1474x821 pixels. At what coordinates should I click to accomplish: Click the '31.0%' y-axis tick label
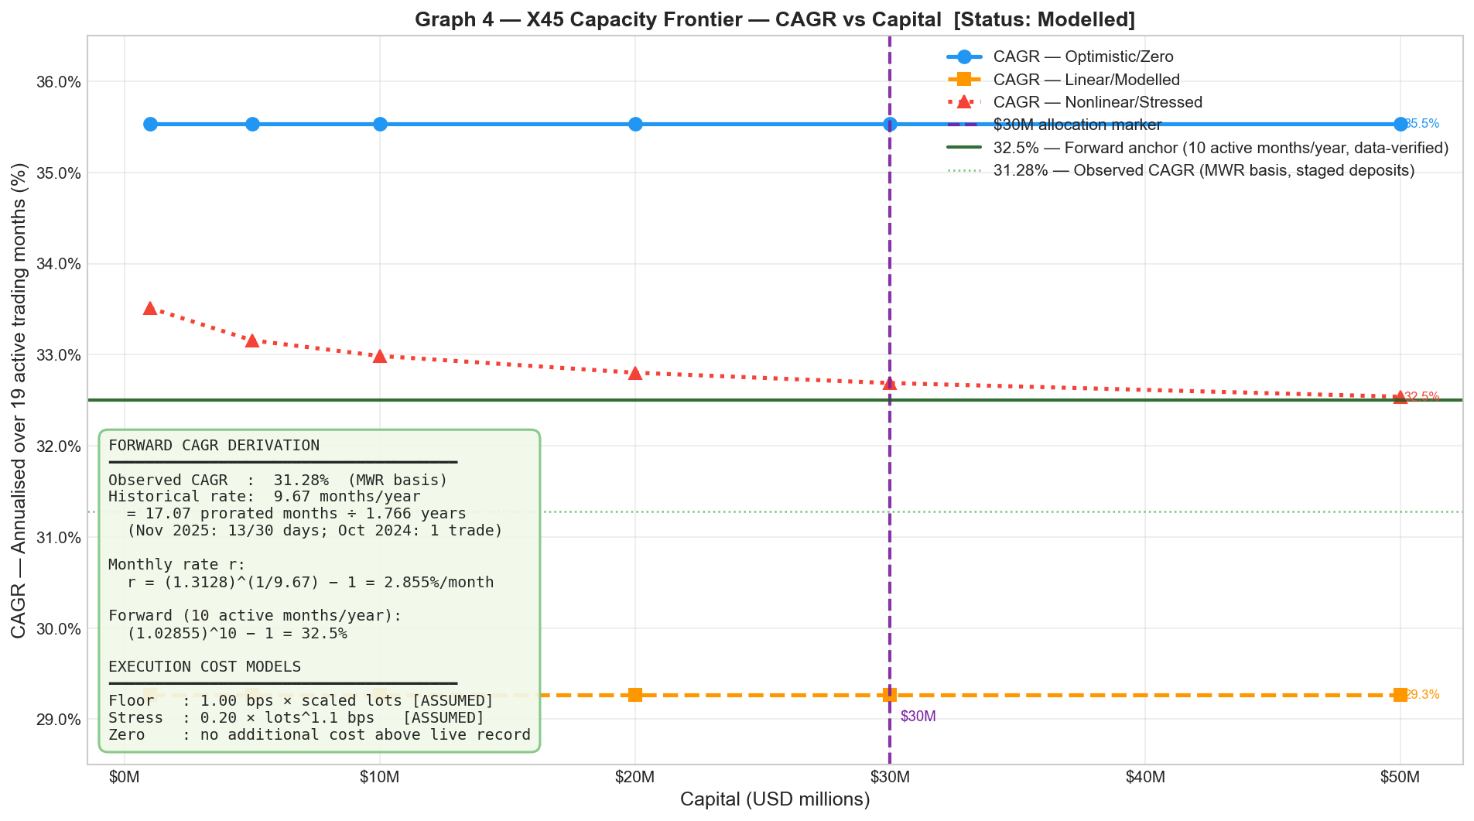pyautogui.click(x=59, y=538)
